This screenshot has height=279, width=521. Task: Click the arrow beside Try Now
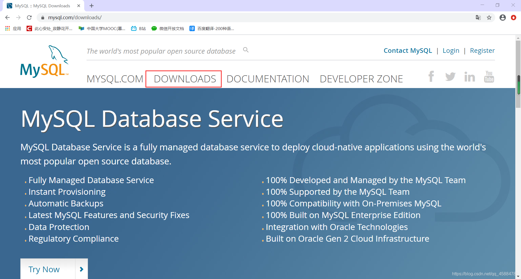click(81, 269)
